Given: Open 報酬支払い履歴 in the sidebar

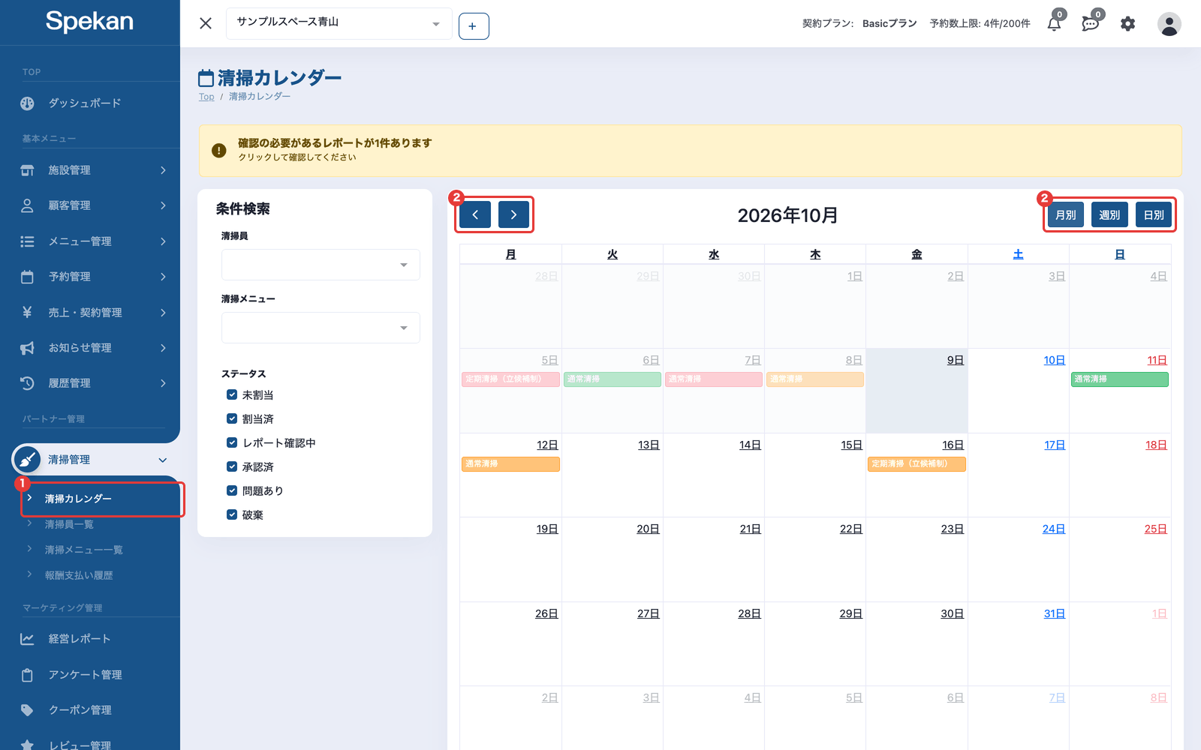Looking at the screenshot, I should pos(79,575).
